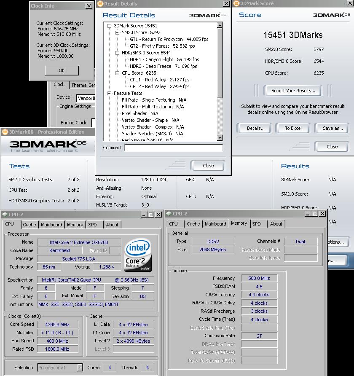This screenshot has width=354, height=376.
Task: Switch to Clock tab in overclock tool
Action: [59, 84]
